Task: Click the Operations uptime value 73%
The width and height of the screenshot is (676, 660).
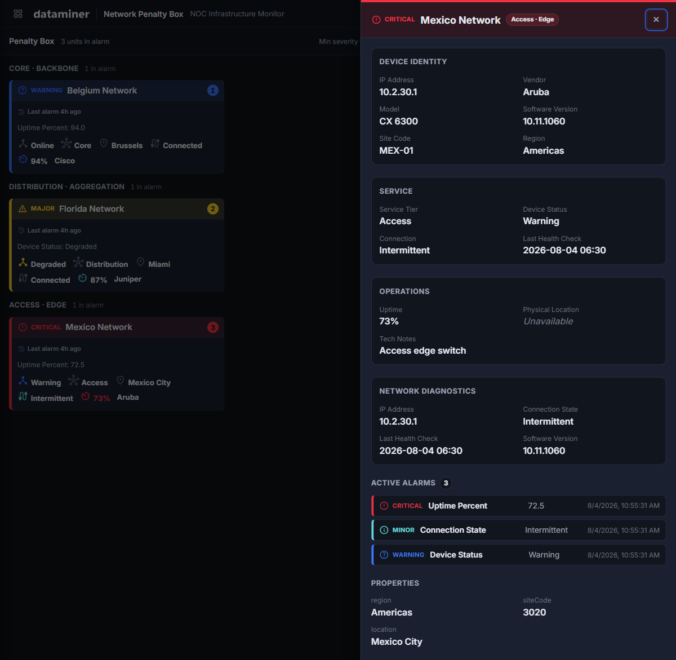Action: (x=389, y=321)
